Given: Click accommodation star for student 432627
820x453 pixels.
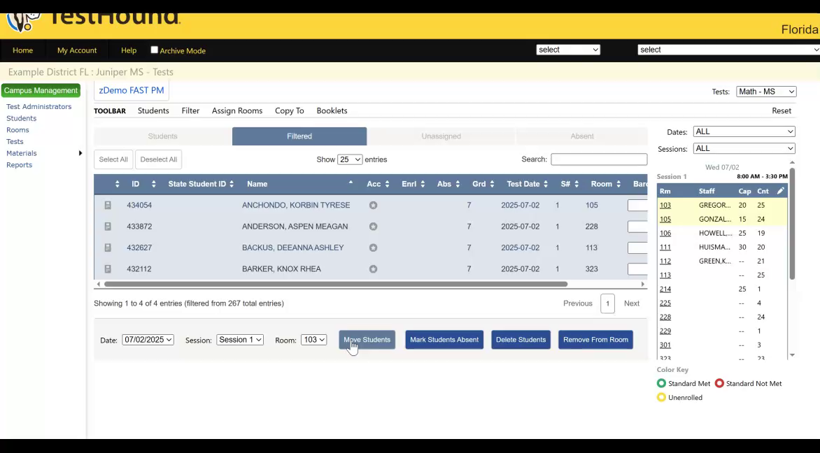Looking at the screenshot, I should click(373, 247).
